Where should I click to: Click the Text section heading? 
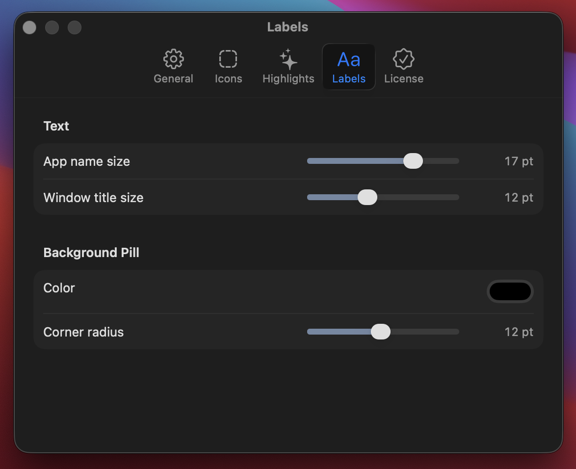pyautogui.click(x=56, y=126)
